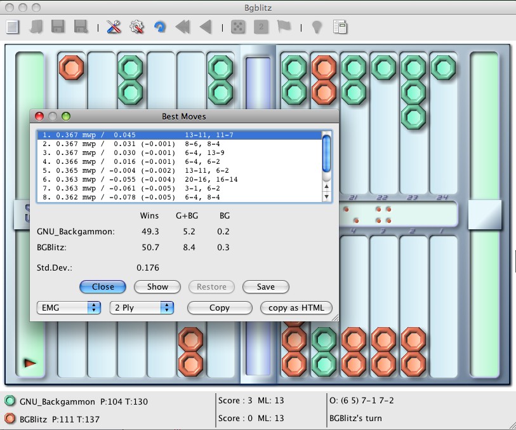
Task: Select move 2: 8-6, 8-4
Action: click(180, 144)
